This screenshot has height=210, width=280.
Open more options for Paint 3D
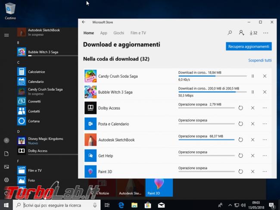coord(264,172)
